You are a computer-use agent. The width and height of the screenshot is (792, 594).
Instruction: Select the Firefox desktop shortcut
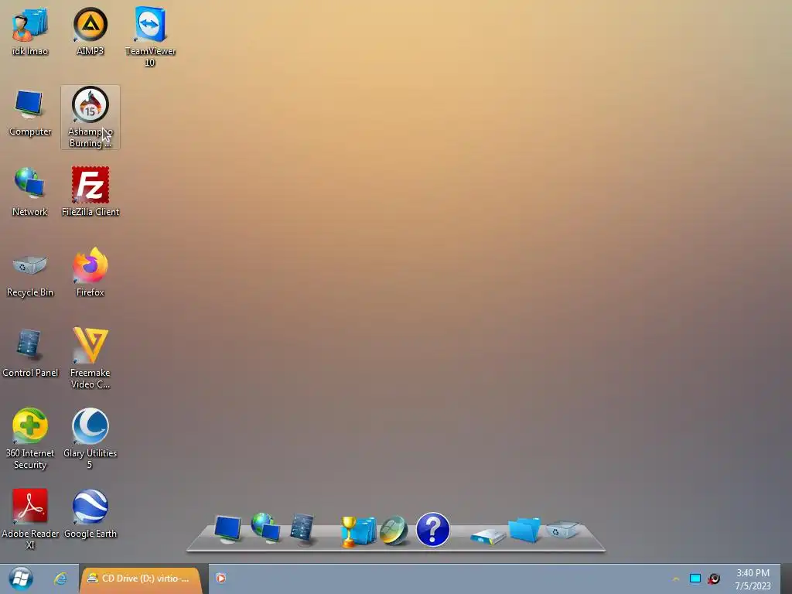(90, 273)
